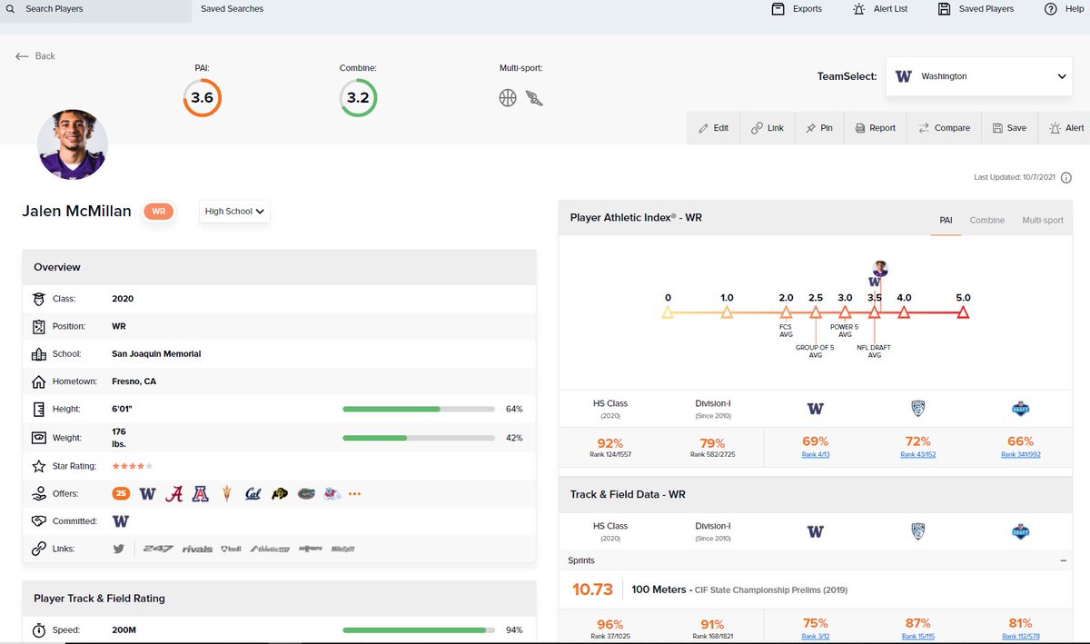
Task: Open PAI Rank 43/152 Pac-12 link
Action: tap(918, 454)
